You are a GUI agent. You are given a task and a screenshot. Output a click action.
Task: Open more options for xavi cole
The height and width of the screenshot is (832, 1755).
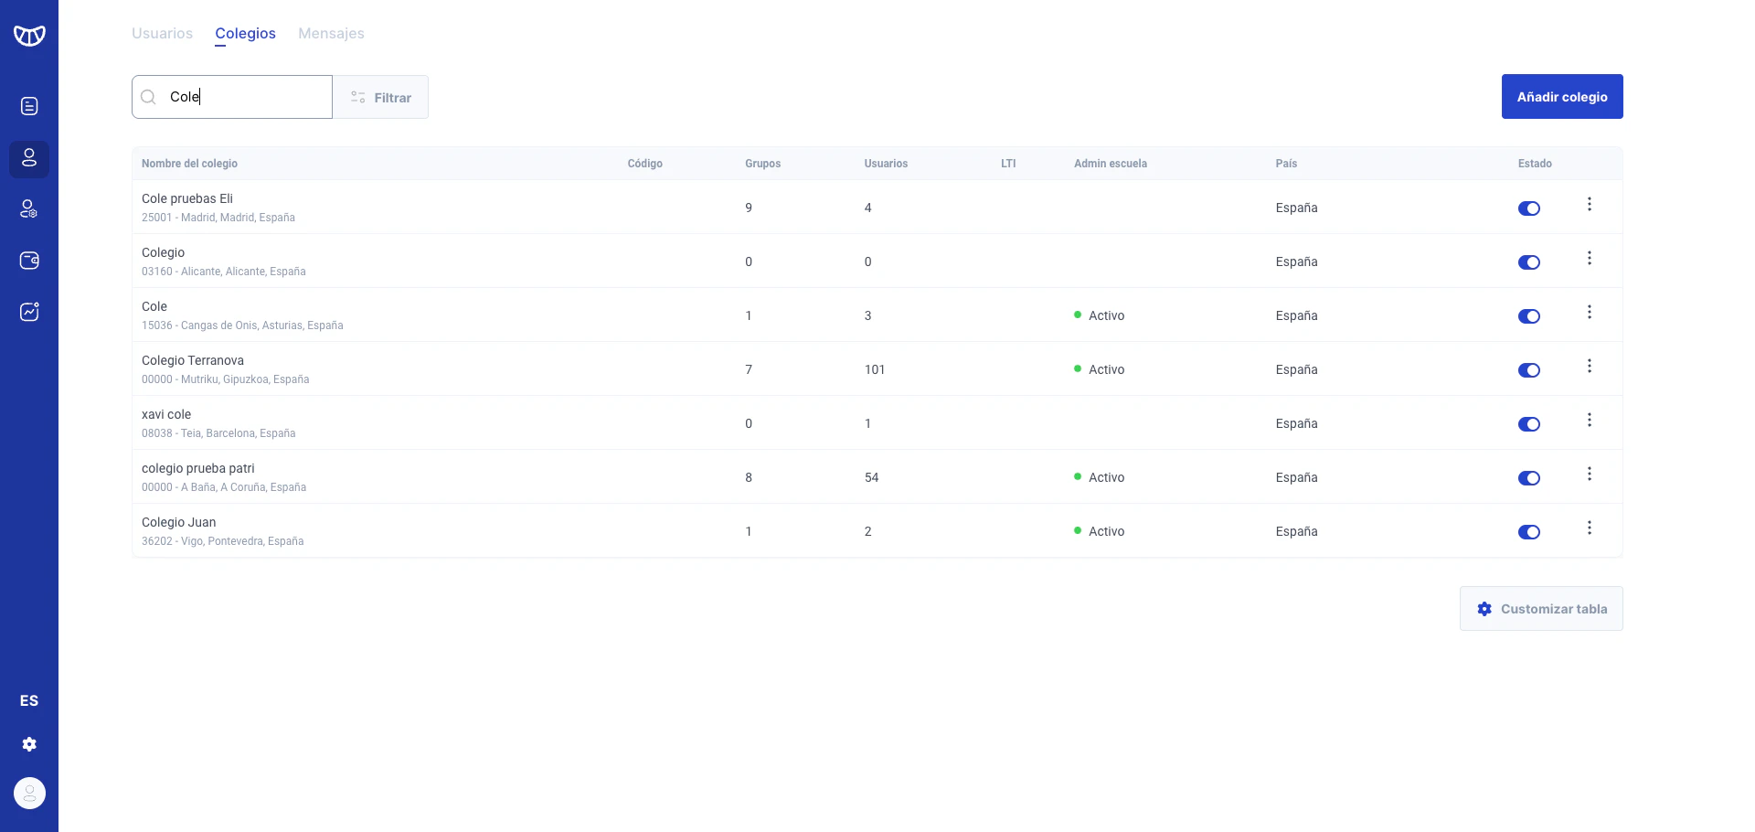1590,420
